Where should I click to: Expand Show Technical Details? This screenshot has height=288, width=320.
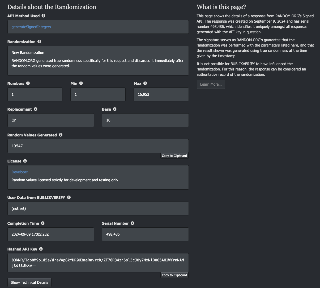pos(29,282)
